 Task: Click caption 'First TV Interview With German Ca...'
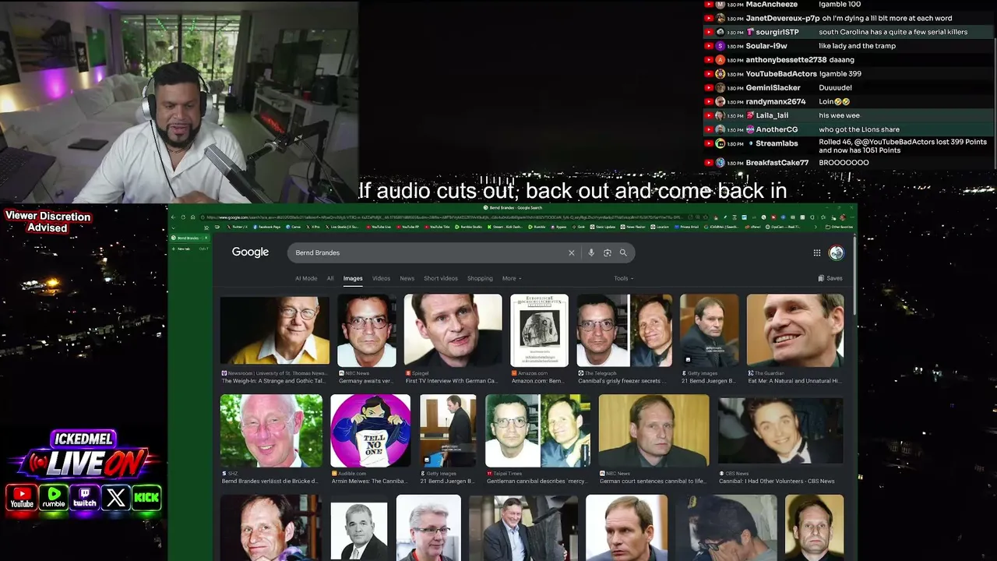(452, 381)
